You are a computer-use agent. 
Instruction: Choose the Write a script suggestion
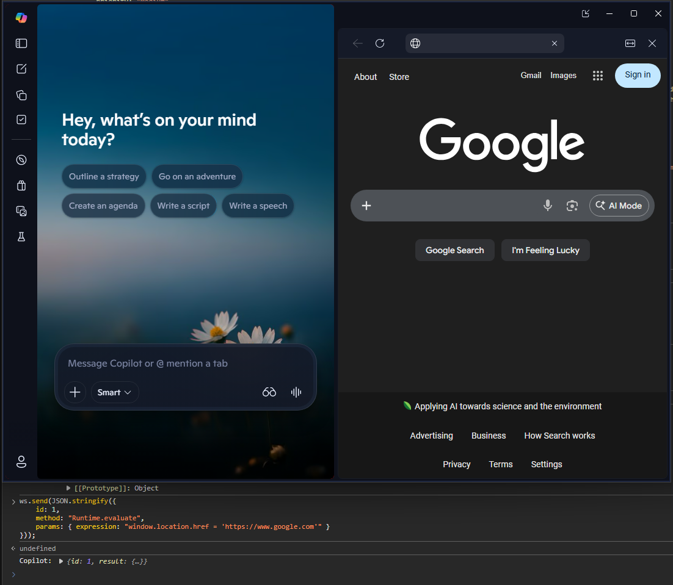(x=183, y=206)
